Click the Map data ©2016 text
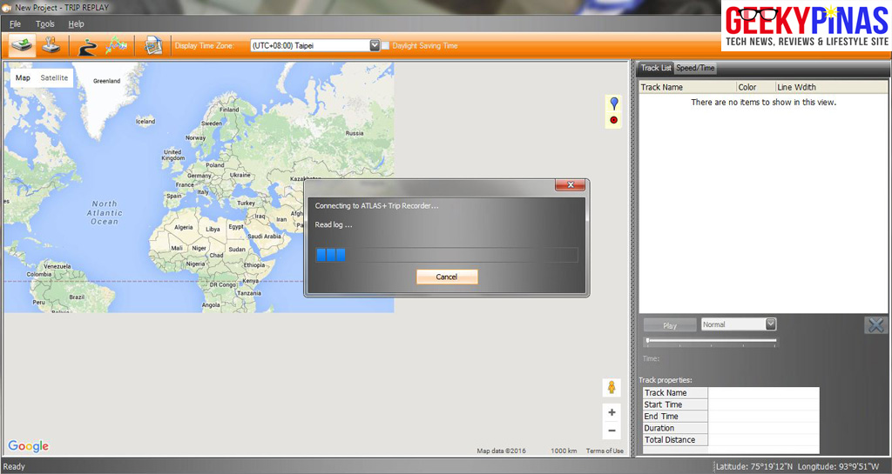This screenshot has height=474, width=892. 501,451
